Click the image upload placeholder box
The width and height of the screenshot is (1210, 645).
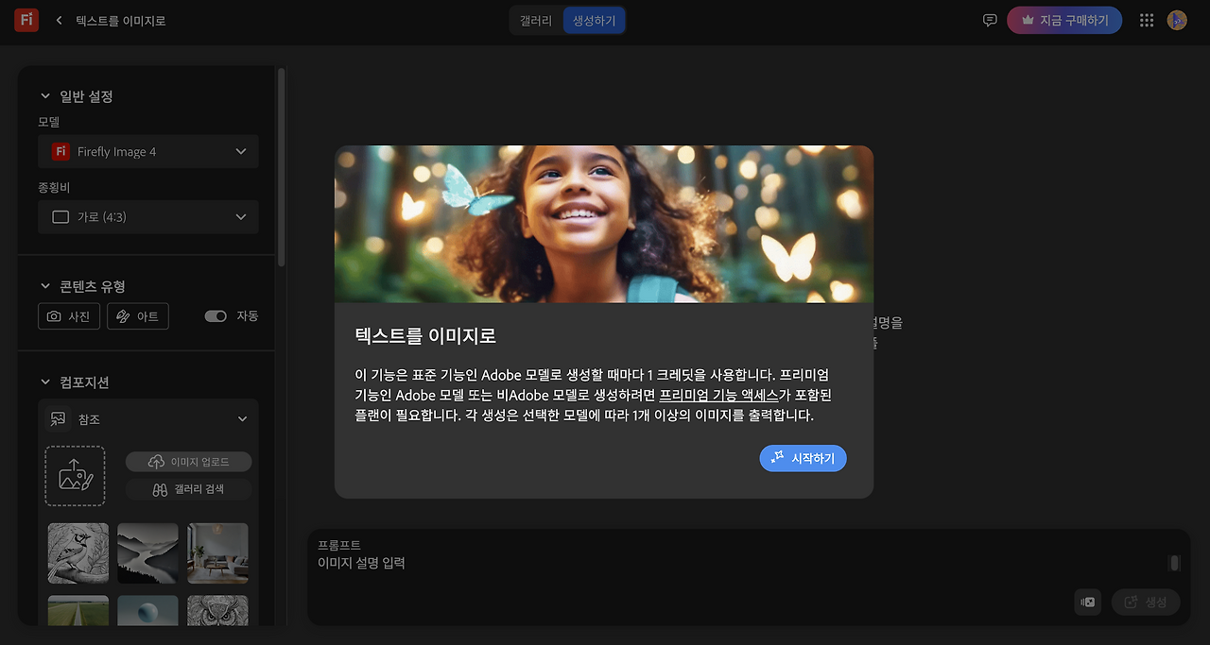click(x=75, y=475)
